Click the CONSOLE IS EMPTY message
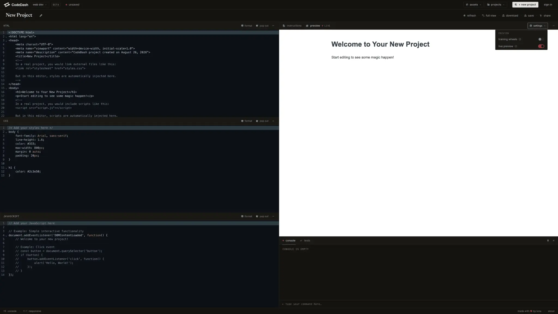 pos(295,249)
